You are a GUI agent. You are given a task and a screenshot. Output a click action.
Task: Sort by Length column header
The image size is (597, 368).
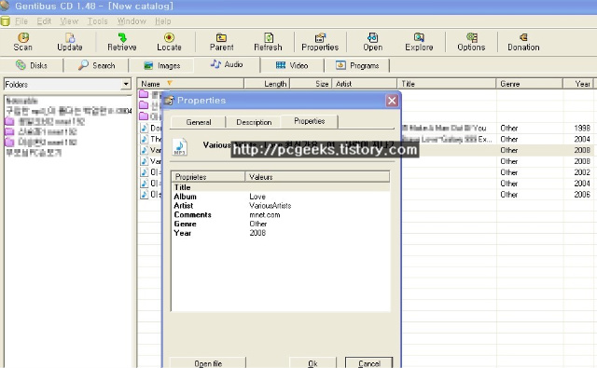coord(267,84)
